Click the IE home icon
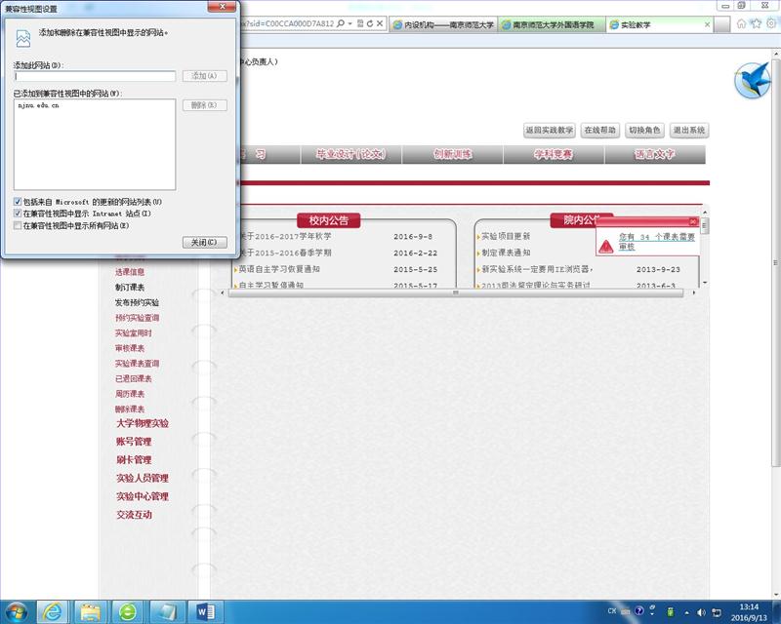Screen dimensions: 781x624 point(742,23)
